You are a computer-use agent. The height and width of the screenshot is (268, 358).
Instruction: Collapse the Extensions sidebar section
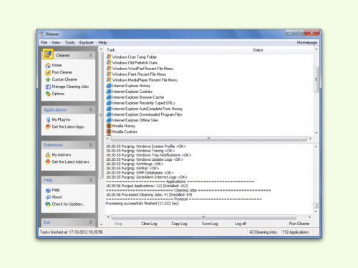[x=91, y=145]
